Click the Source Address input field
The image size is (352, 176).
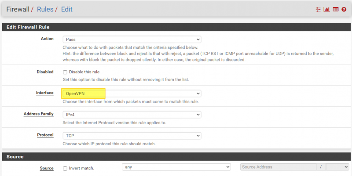tap(278, 167)
